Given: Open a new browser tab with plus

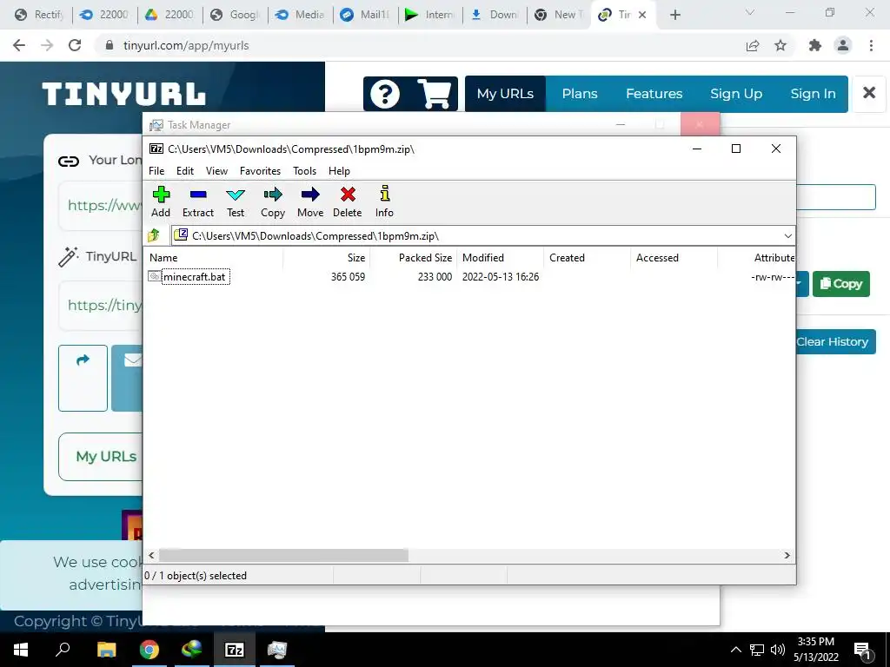Looking at the screenshot, I should [674, 15].
